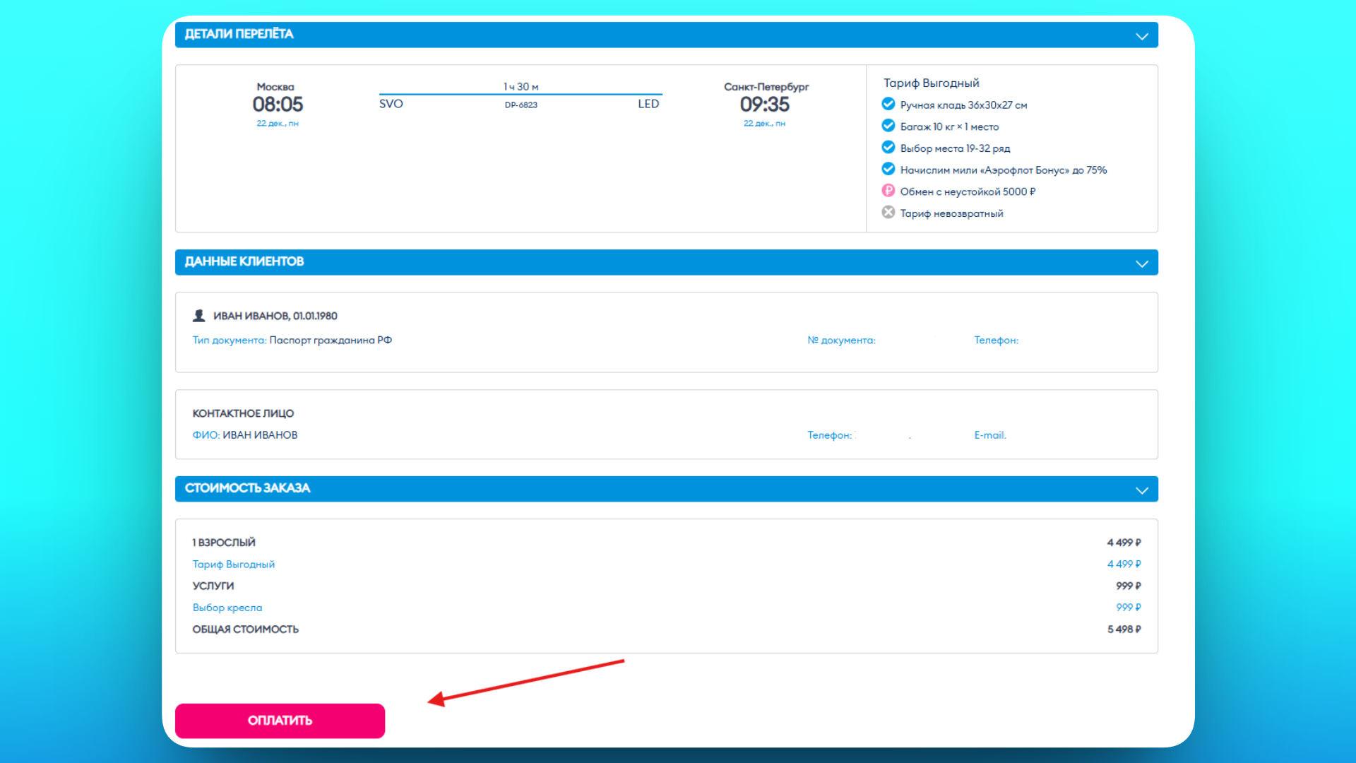Click the Детали перелёта header title
1356x763 pixels.
(239, 34)
